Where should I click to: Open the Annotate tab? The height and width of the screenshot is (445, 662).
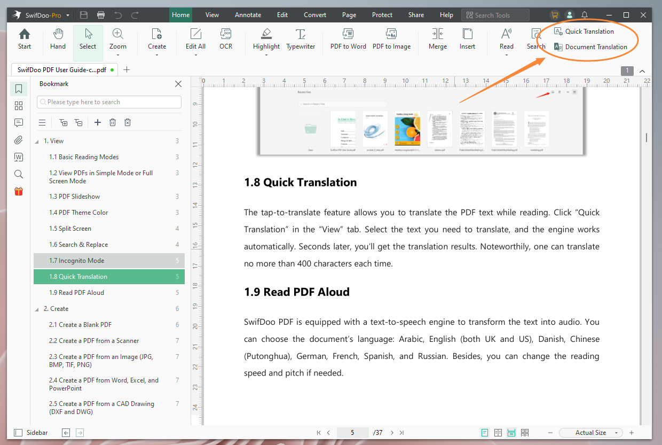[248, 15]
